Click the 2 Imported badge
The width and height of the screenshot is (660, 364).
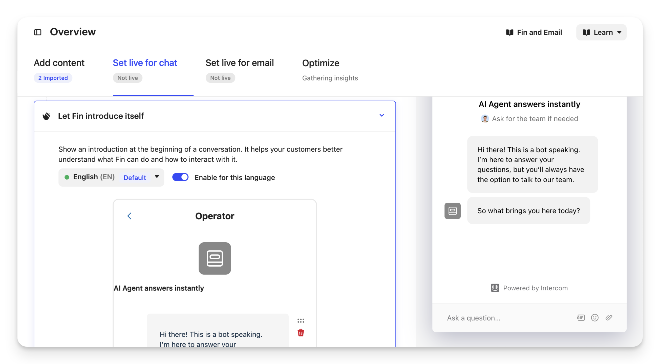point(53,78)
